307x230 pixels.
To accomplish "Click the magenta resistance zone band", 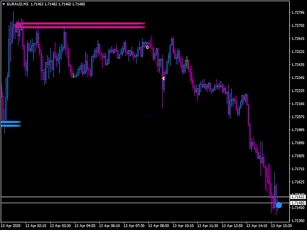I will coord(81,26).
